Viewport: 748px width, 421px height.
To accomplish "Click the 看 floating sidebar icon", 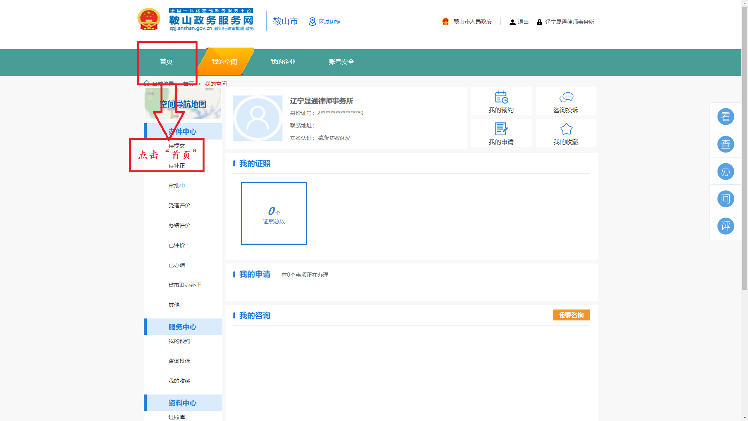I will tap(725, 117).
